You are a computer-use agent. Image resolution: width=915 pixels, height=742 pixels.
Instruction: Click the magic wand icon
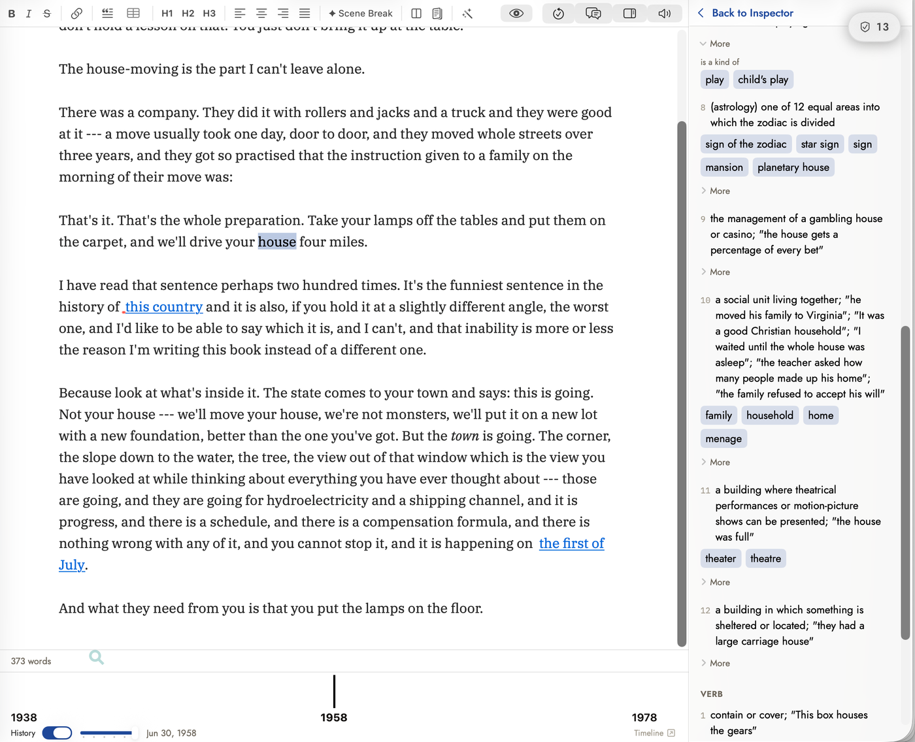tap(467, 13)
